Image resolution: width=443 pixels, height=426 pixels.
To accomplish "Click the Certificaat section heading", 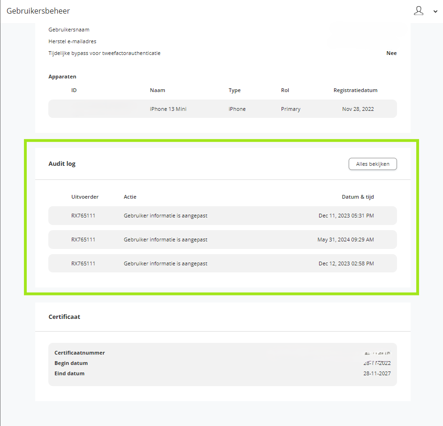I will point(64,317).
